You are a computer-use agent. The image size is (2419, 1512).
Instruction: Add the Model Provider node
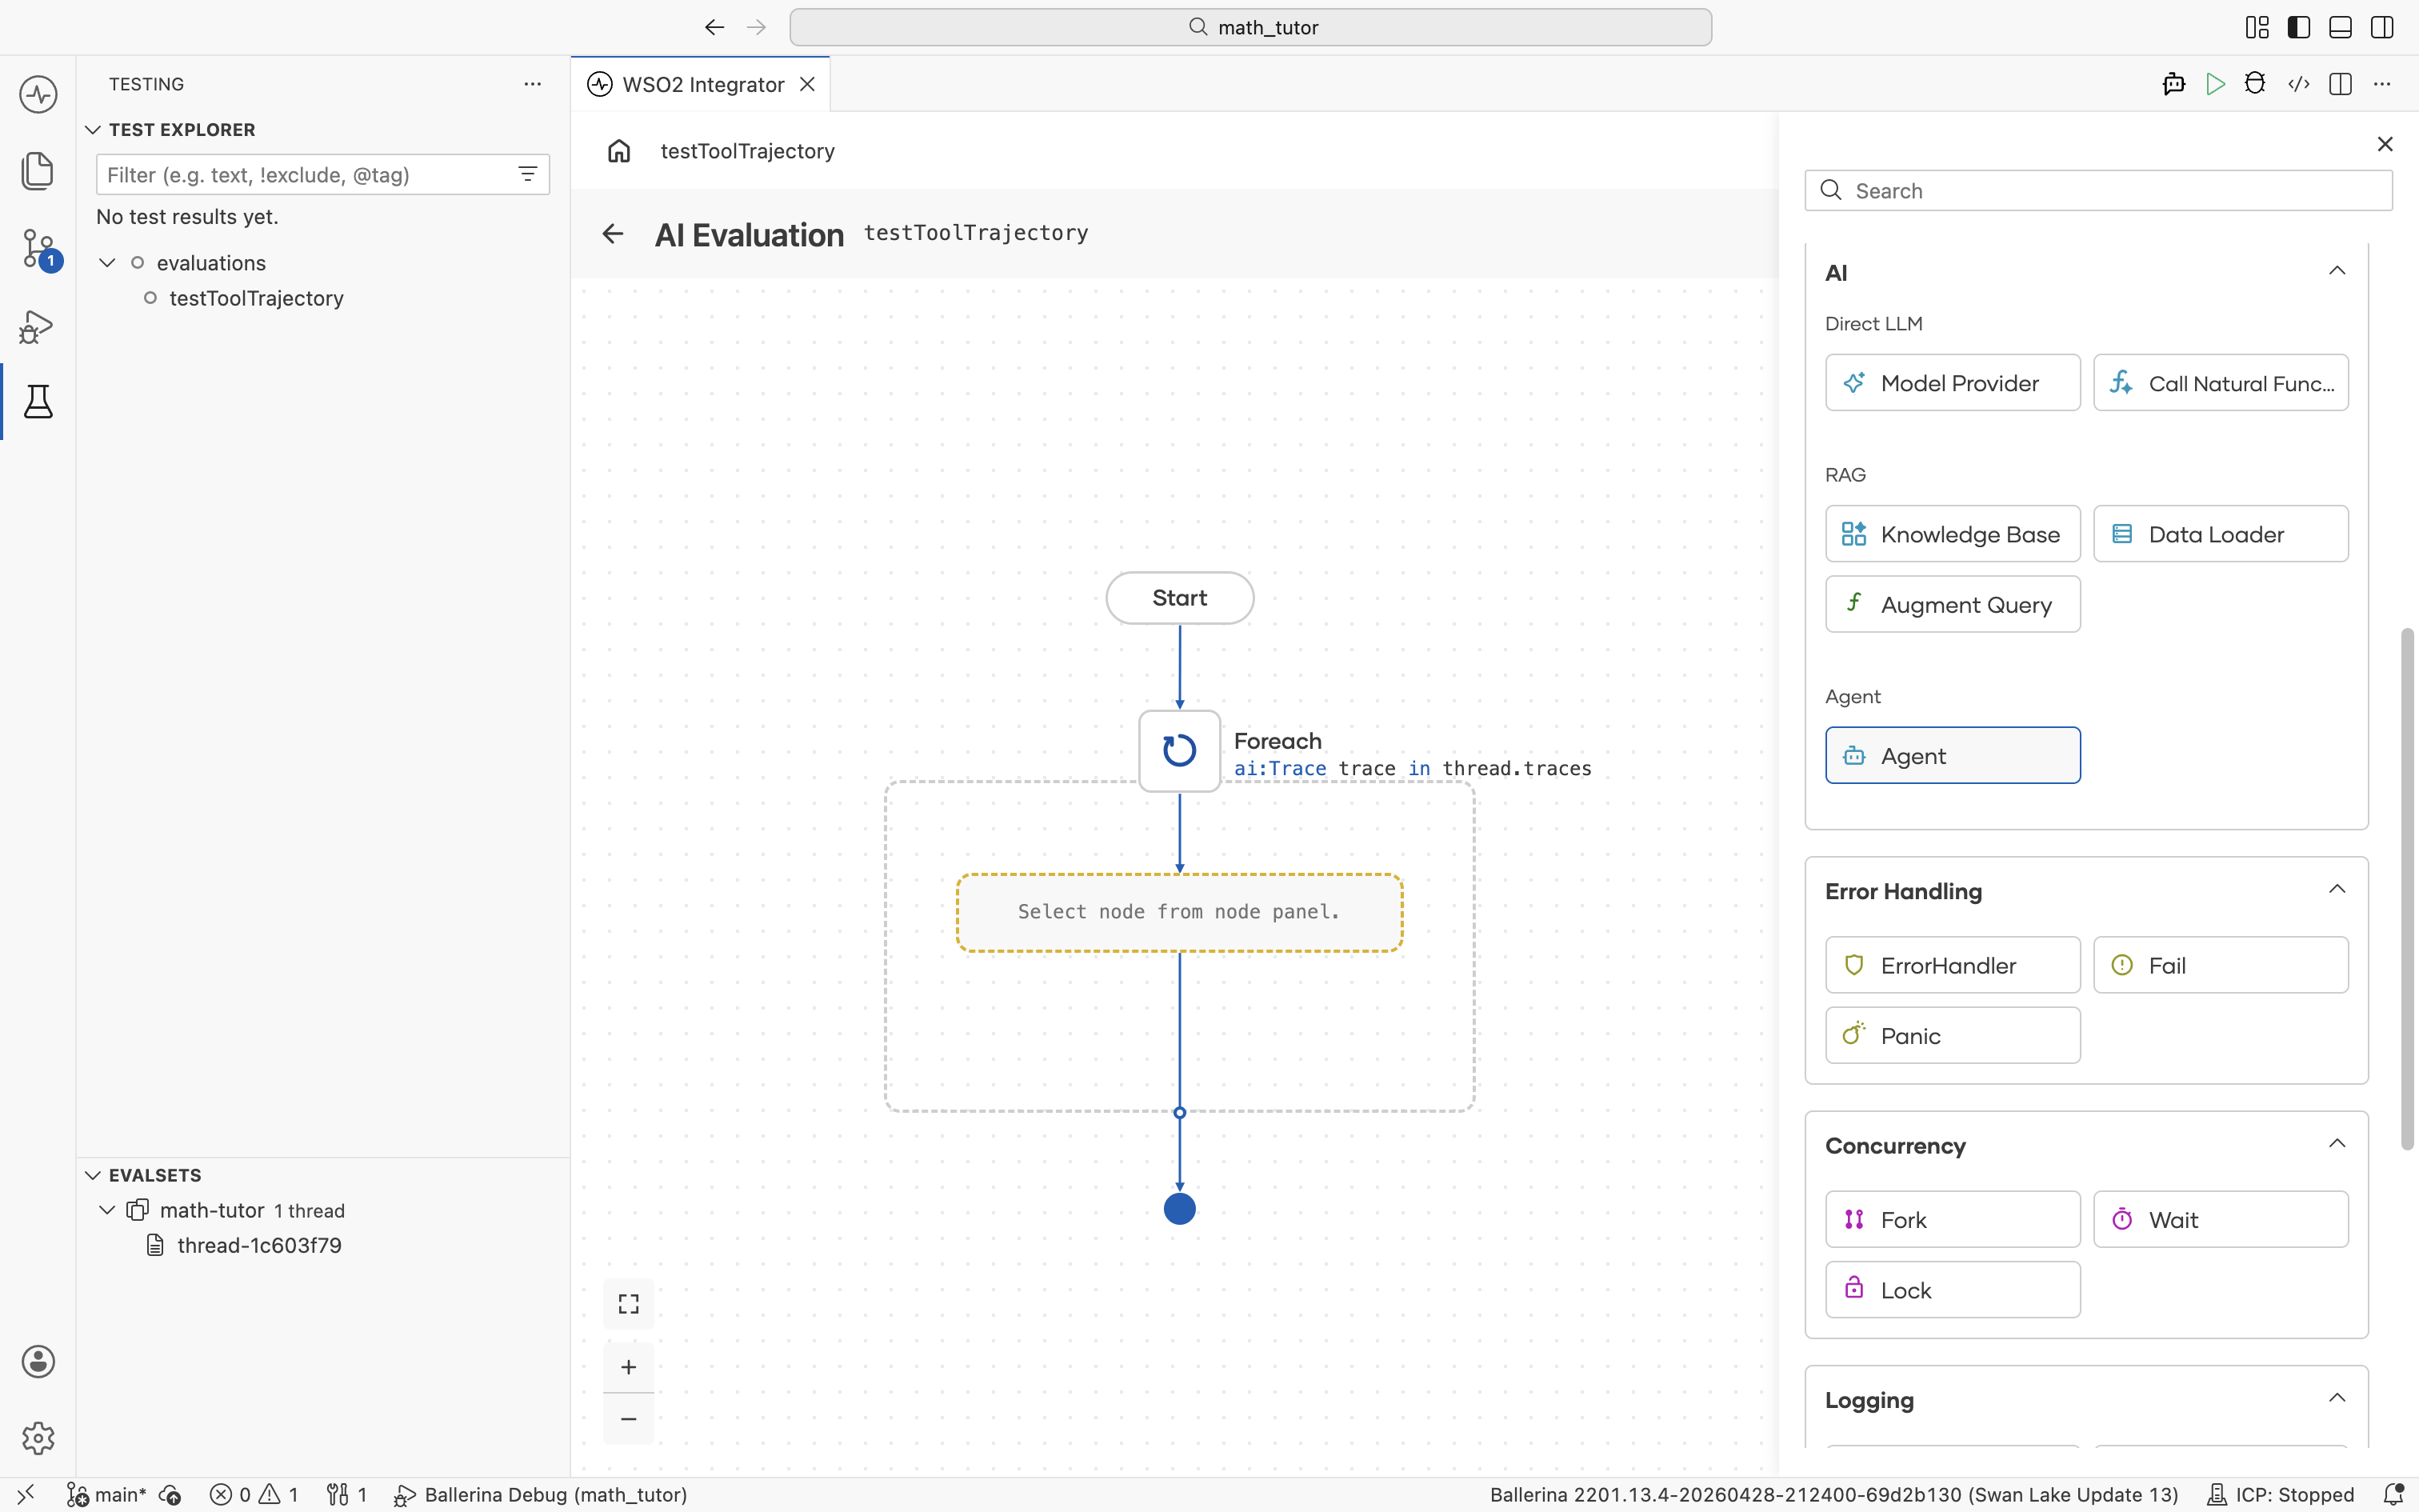pos(1952,382)
